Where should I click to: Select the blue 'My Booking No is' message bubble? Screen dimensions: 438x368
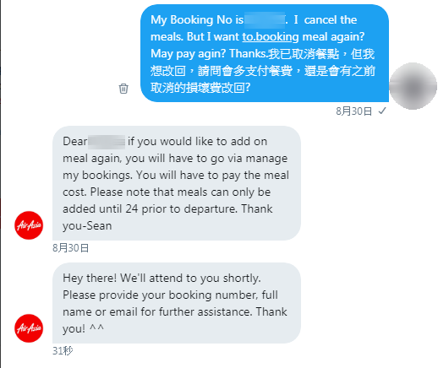click(265, 53)
